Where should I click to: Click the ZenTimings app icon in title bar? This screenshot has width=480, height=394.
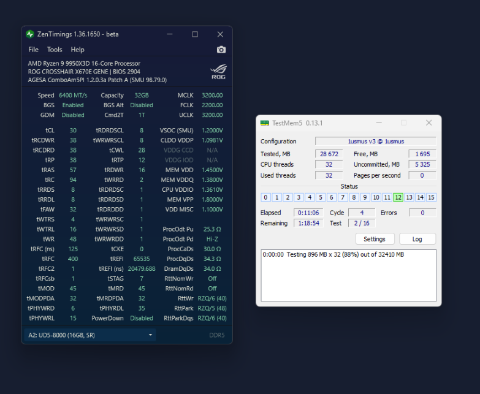tap(29, 34)
